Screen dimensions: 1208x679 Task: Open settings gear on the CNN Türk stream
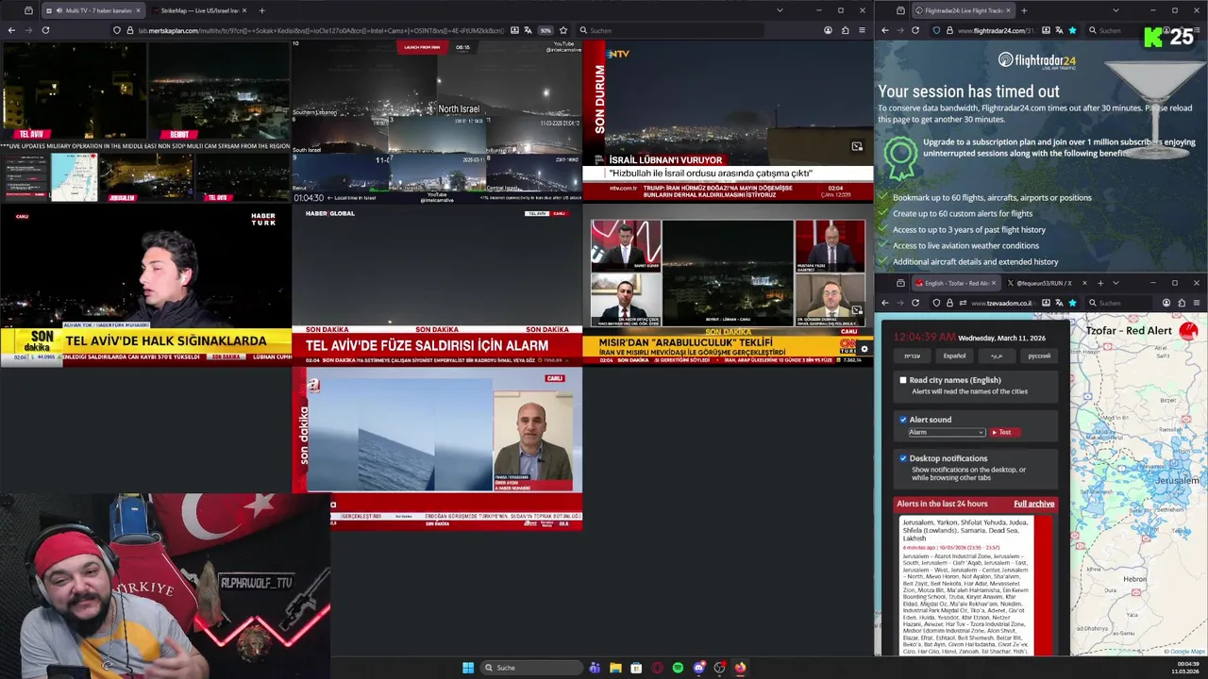(x=864, y=349)
